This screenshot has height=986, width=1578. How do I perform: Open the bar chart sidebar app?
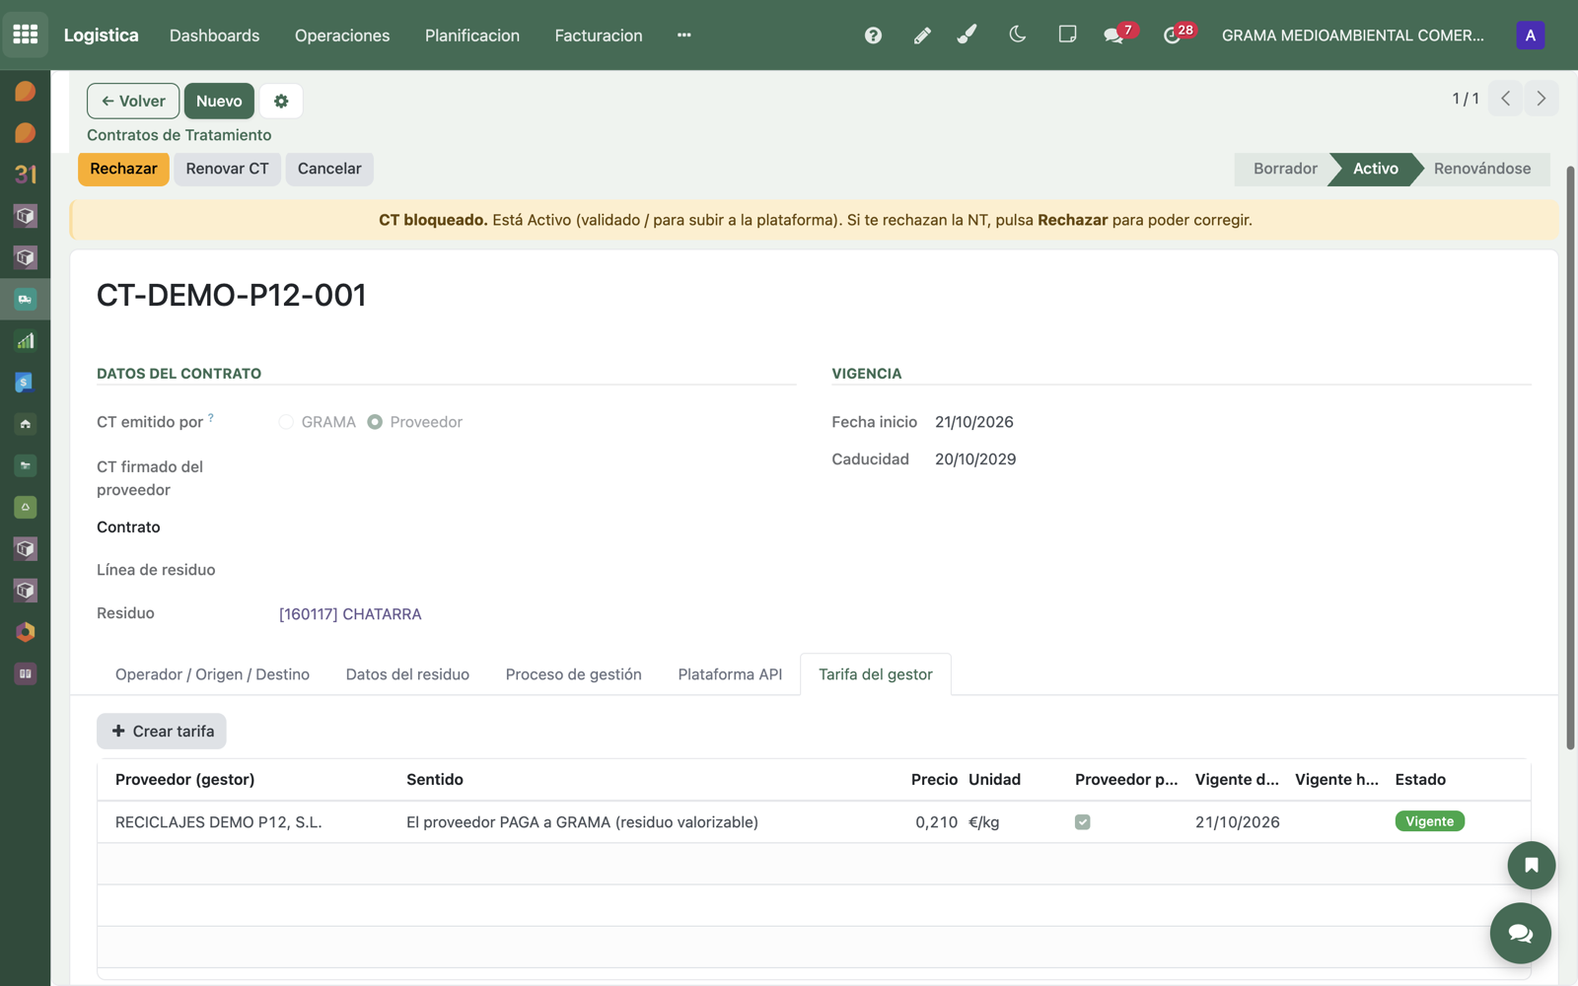[26, 341]
